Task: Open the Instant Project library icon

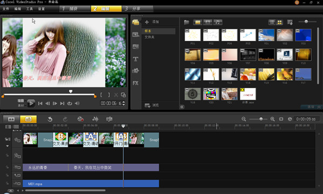Action: pyautogui.click(x=136, y=34)
